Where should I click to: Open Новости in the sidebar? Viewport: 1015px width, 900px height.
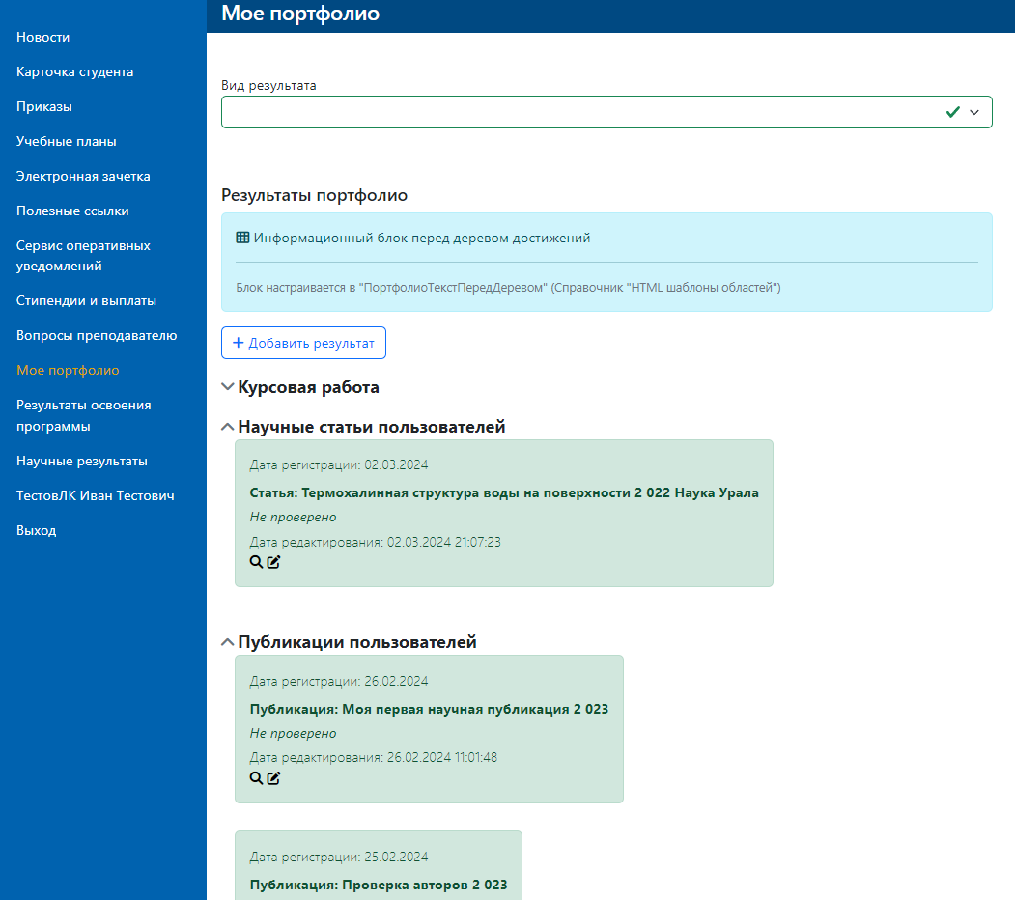(x=42, y=37)
